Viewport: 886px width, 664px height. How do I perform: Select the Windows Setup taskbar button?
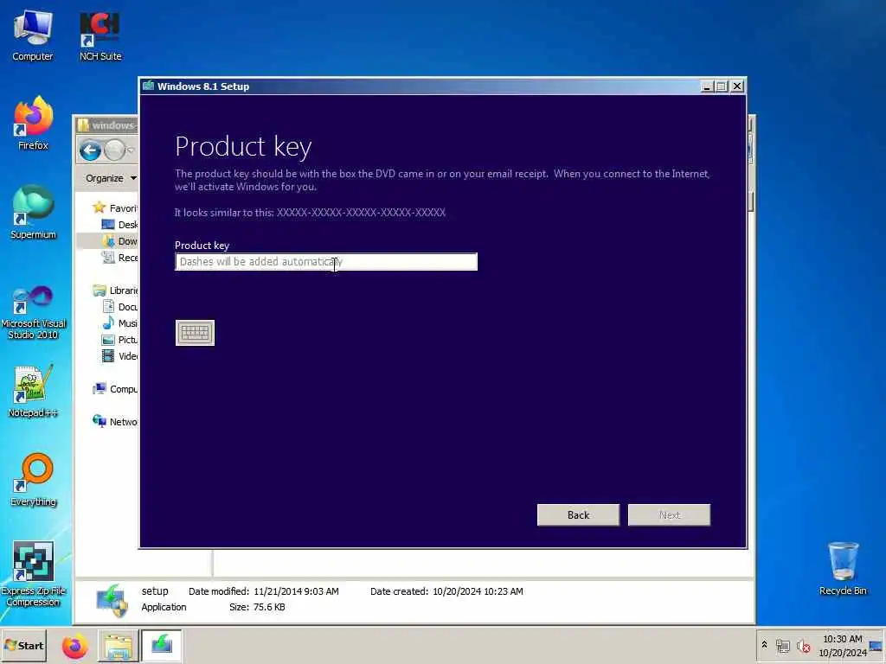click(x=162, y=646)
